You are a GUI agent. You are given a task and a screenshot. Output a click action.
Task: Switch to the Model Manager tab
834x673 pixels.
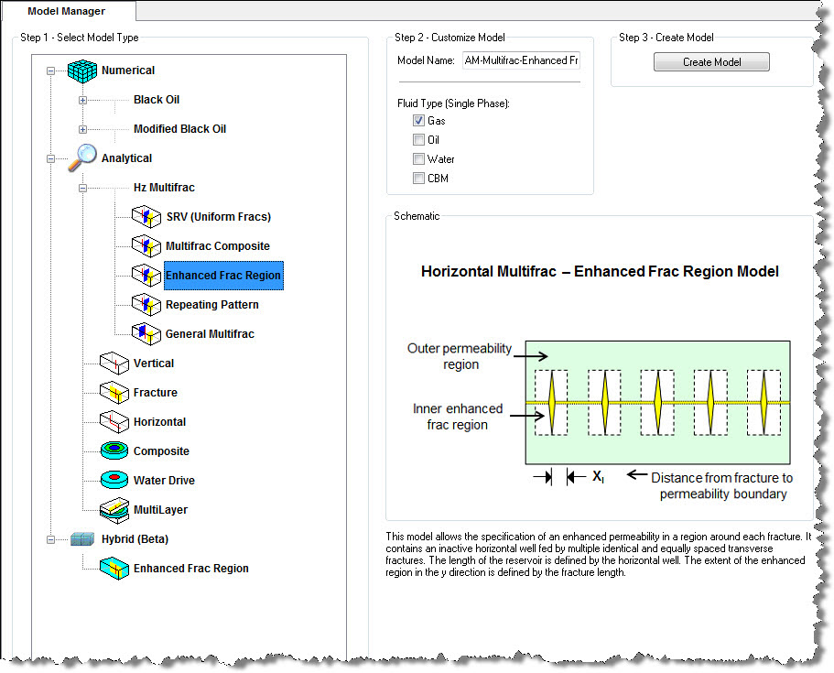click(66, 12)
